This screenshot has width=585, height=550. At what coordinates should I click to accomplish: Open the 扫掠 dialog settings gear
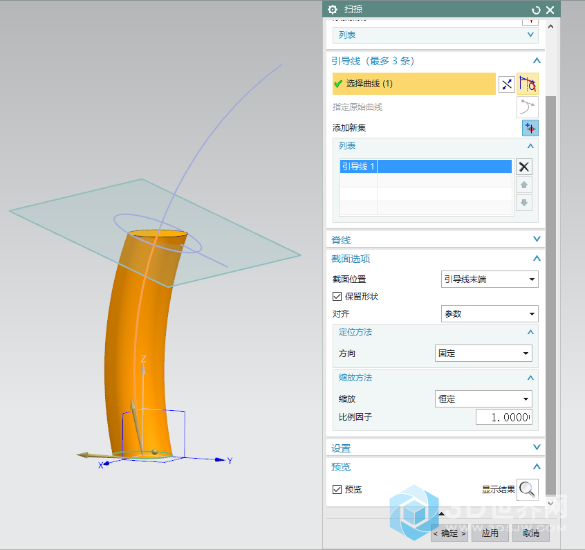click(x=333, y=9)
